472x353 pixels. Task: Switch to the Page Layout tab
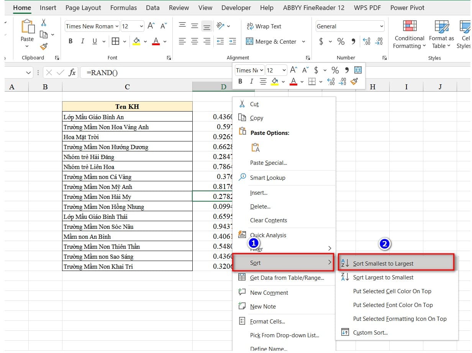[x=83, y=8]
